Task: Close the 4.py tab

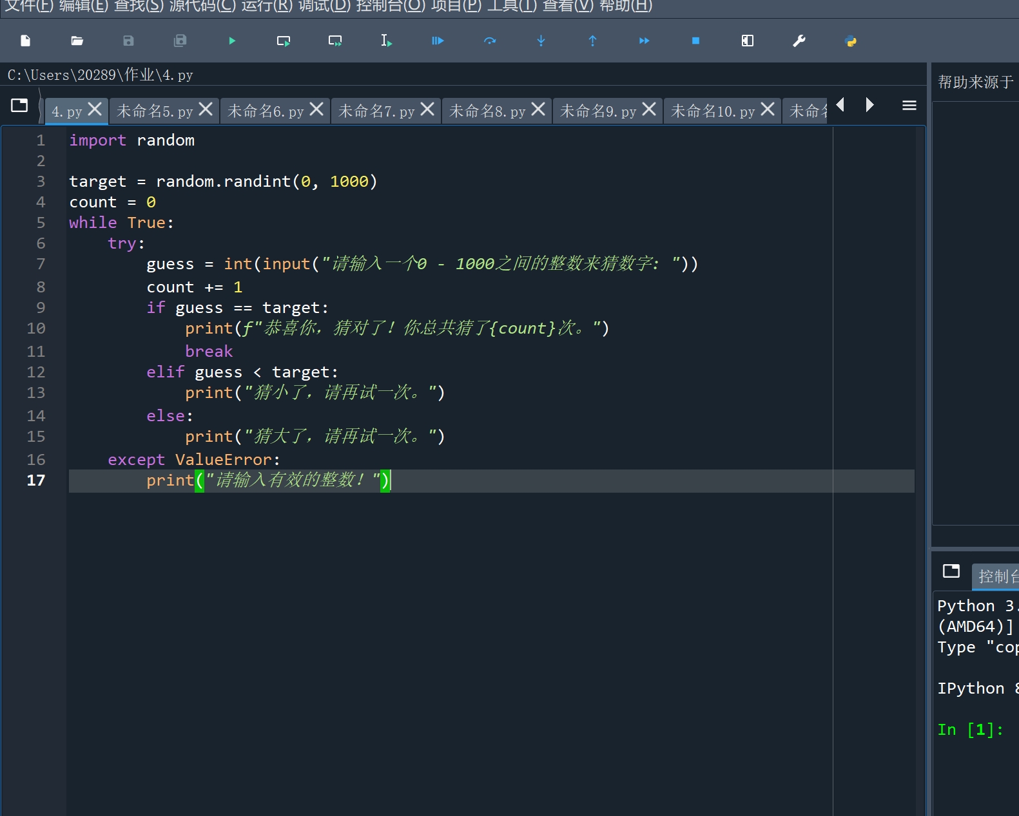Action: pyautogui.click(x=95, y=109)
